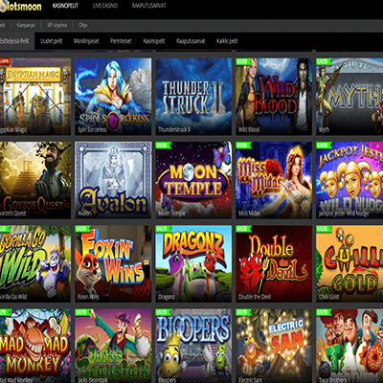383x383 pixels.
Task: Click the UUSI badge on Taco Brothers
Action: [x=324, y=312]
